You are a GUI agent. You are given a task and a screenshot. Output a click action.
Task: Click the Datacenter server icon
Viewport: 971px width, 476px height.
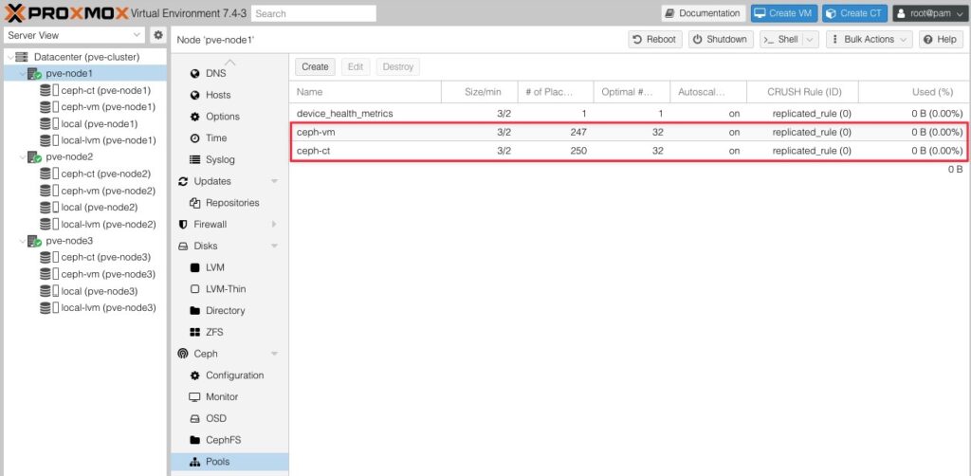pos(23,57)
